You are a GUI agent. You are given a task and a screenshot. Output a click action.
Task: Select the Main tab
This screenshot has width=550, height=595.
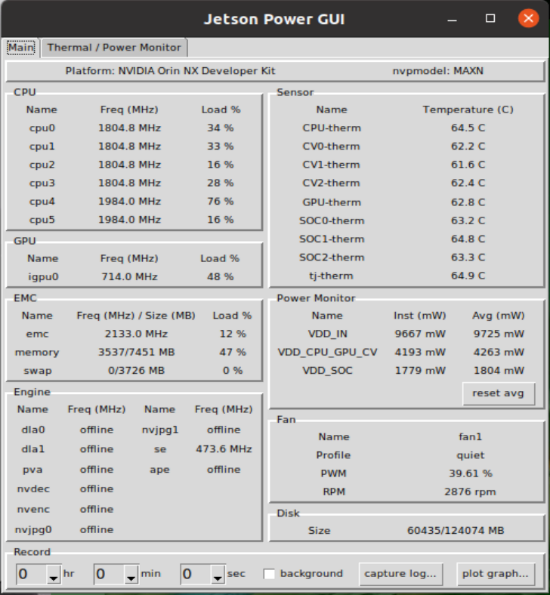click(21, 48)
